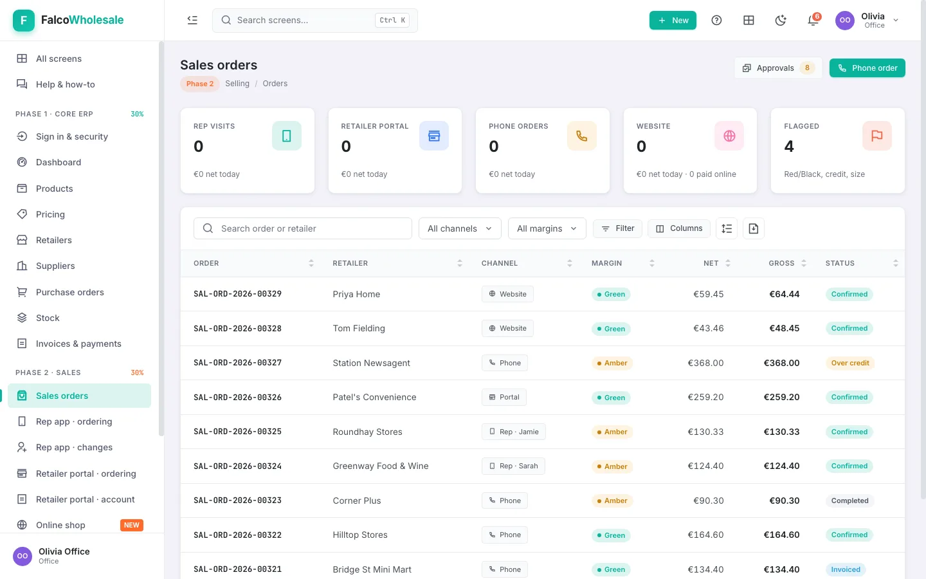This screenshot has width=926, height=579.
Task: Collapse the sidebar with the menu toggle icon
Action: pyautogui.click(x=192, y=20)
